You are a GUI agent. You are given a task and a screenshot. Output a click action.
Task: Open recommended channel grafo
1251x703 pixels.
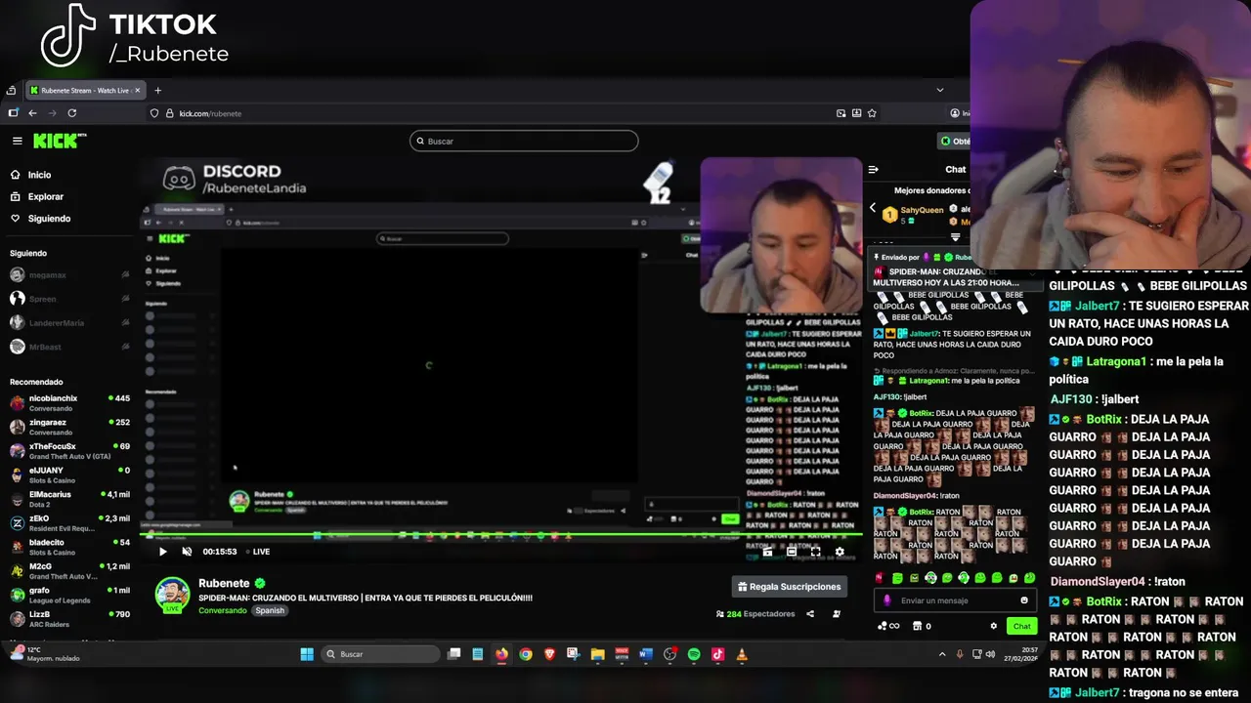(x=68, y=595)
